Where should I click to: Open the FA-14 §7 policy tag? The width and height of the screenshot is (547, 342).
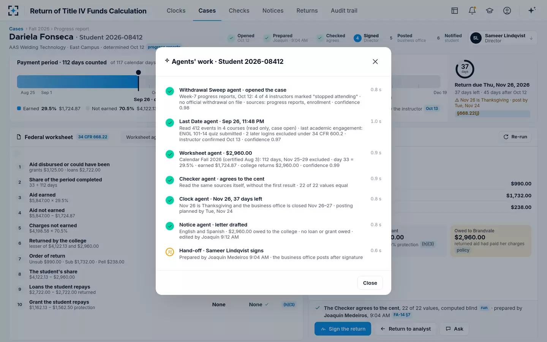coord(402,315)
